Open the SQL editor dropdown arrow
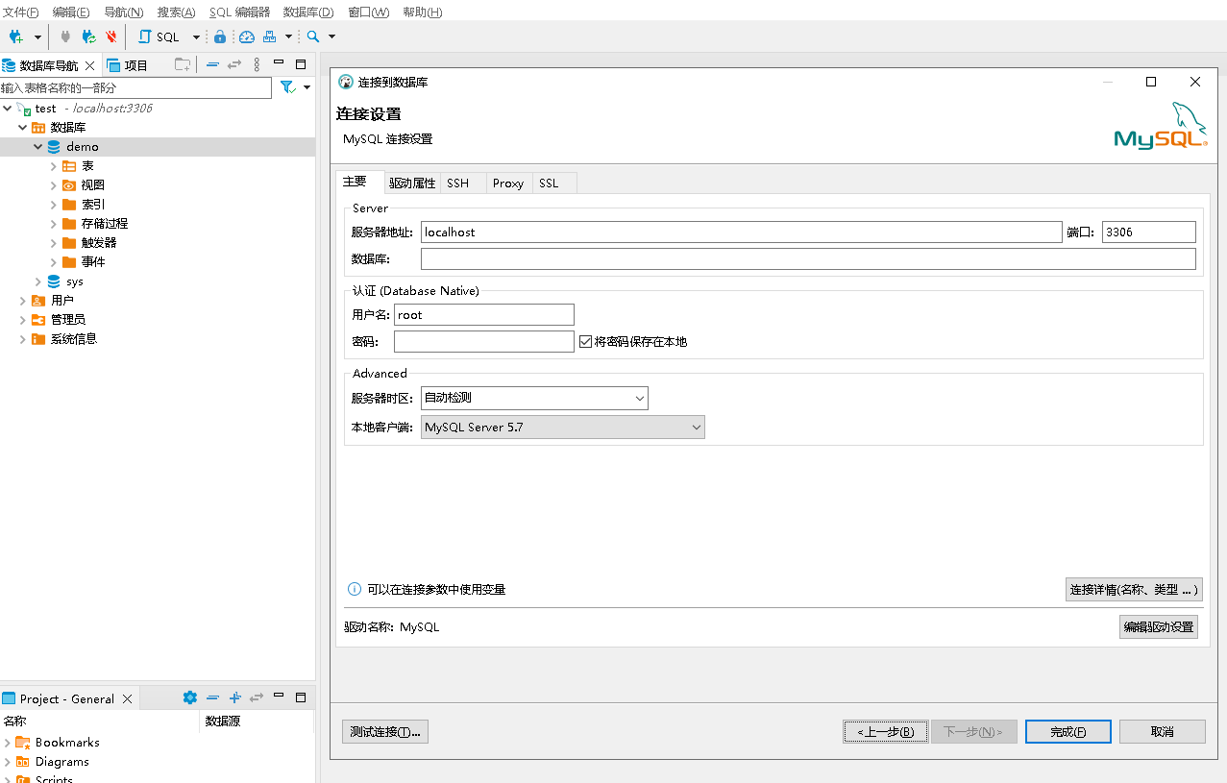 click(196, 37)
